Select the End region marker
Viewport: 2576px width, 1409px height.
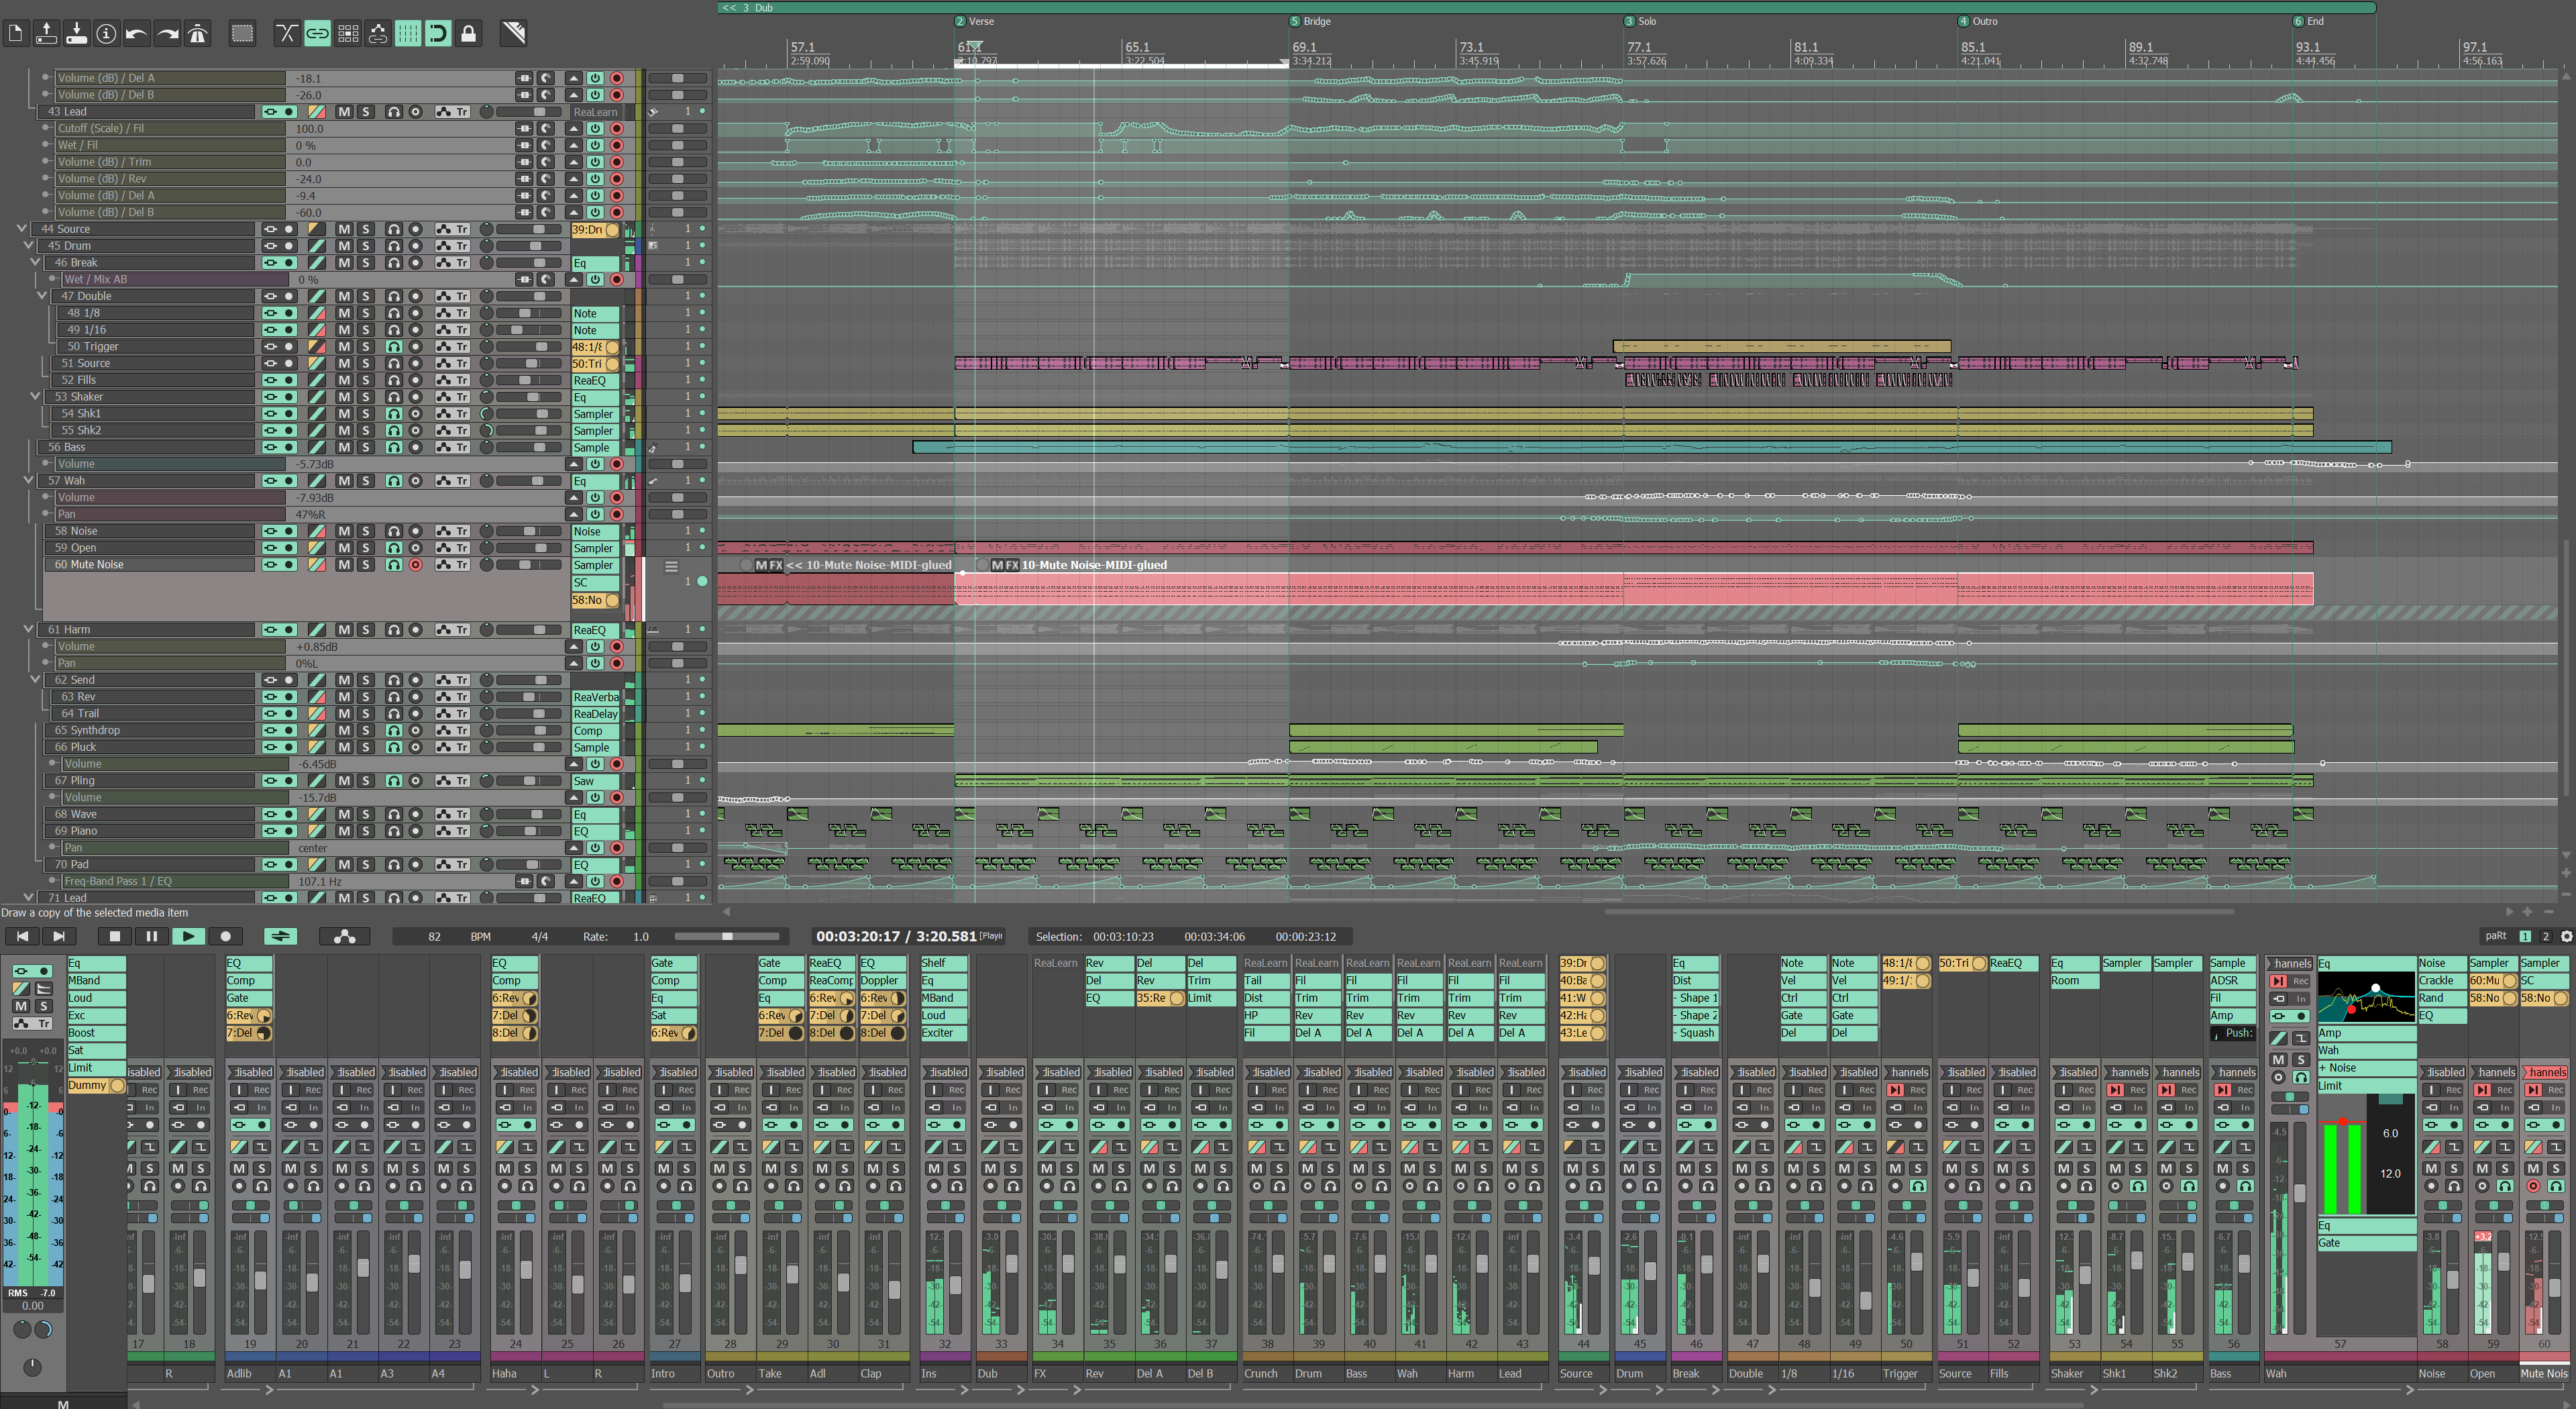[x=2309, y=21]
